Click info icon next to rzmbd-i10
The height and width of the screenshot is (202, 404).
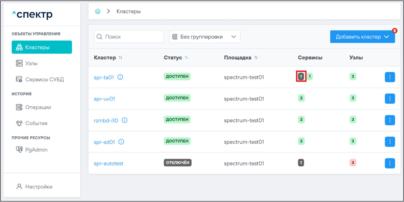click(124, 120)
